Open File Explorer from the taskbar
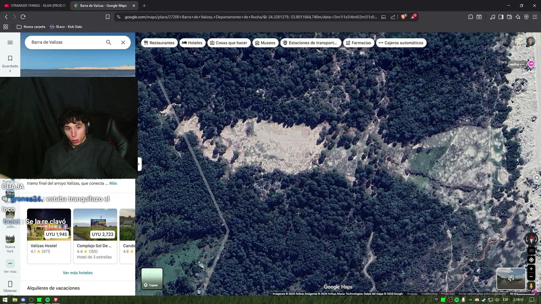Image resolution: width=541 pixels, height=304 pixels. coord(15,300)
